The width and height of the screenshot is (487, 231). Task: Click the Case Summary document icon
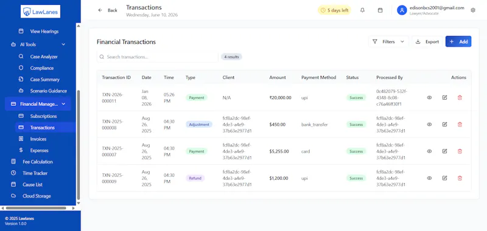(x=21, y=80)
